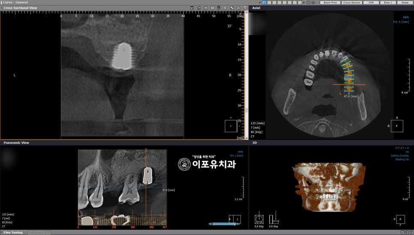The width and height of the screenshot is (414, 235).
Task: Click 'TH: 0 [mm]' text in Axial view
Action: [401, 22]
